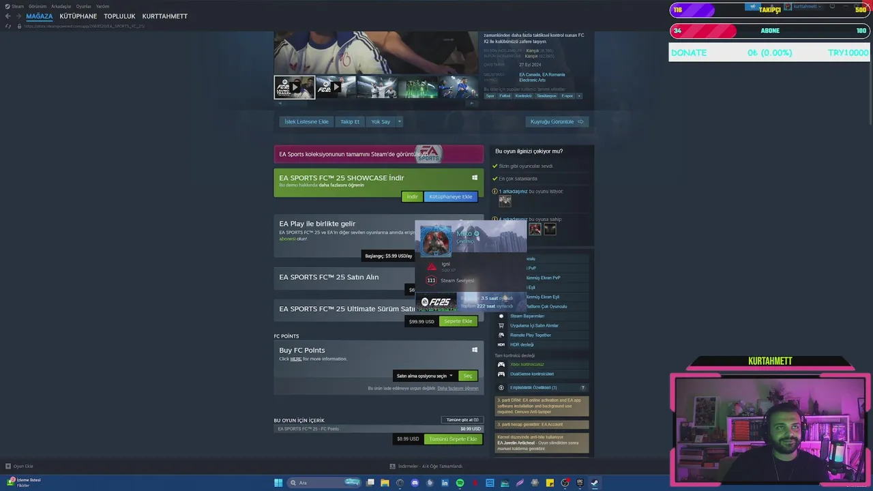873x491 pixels.
Task: Click Kütüphaneye Ekle button
Action: [x=451, y=196]
